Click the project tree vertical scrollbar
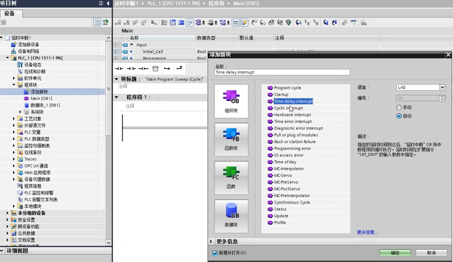 pos(108,91)
